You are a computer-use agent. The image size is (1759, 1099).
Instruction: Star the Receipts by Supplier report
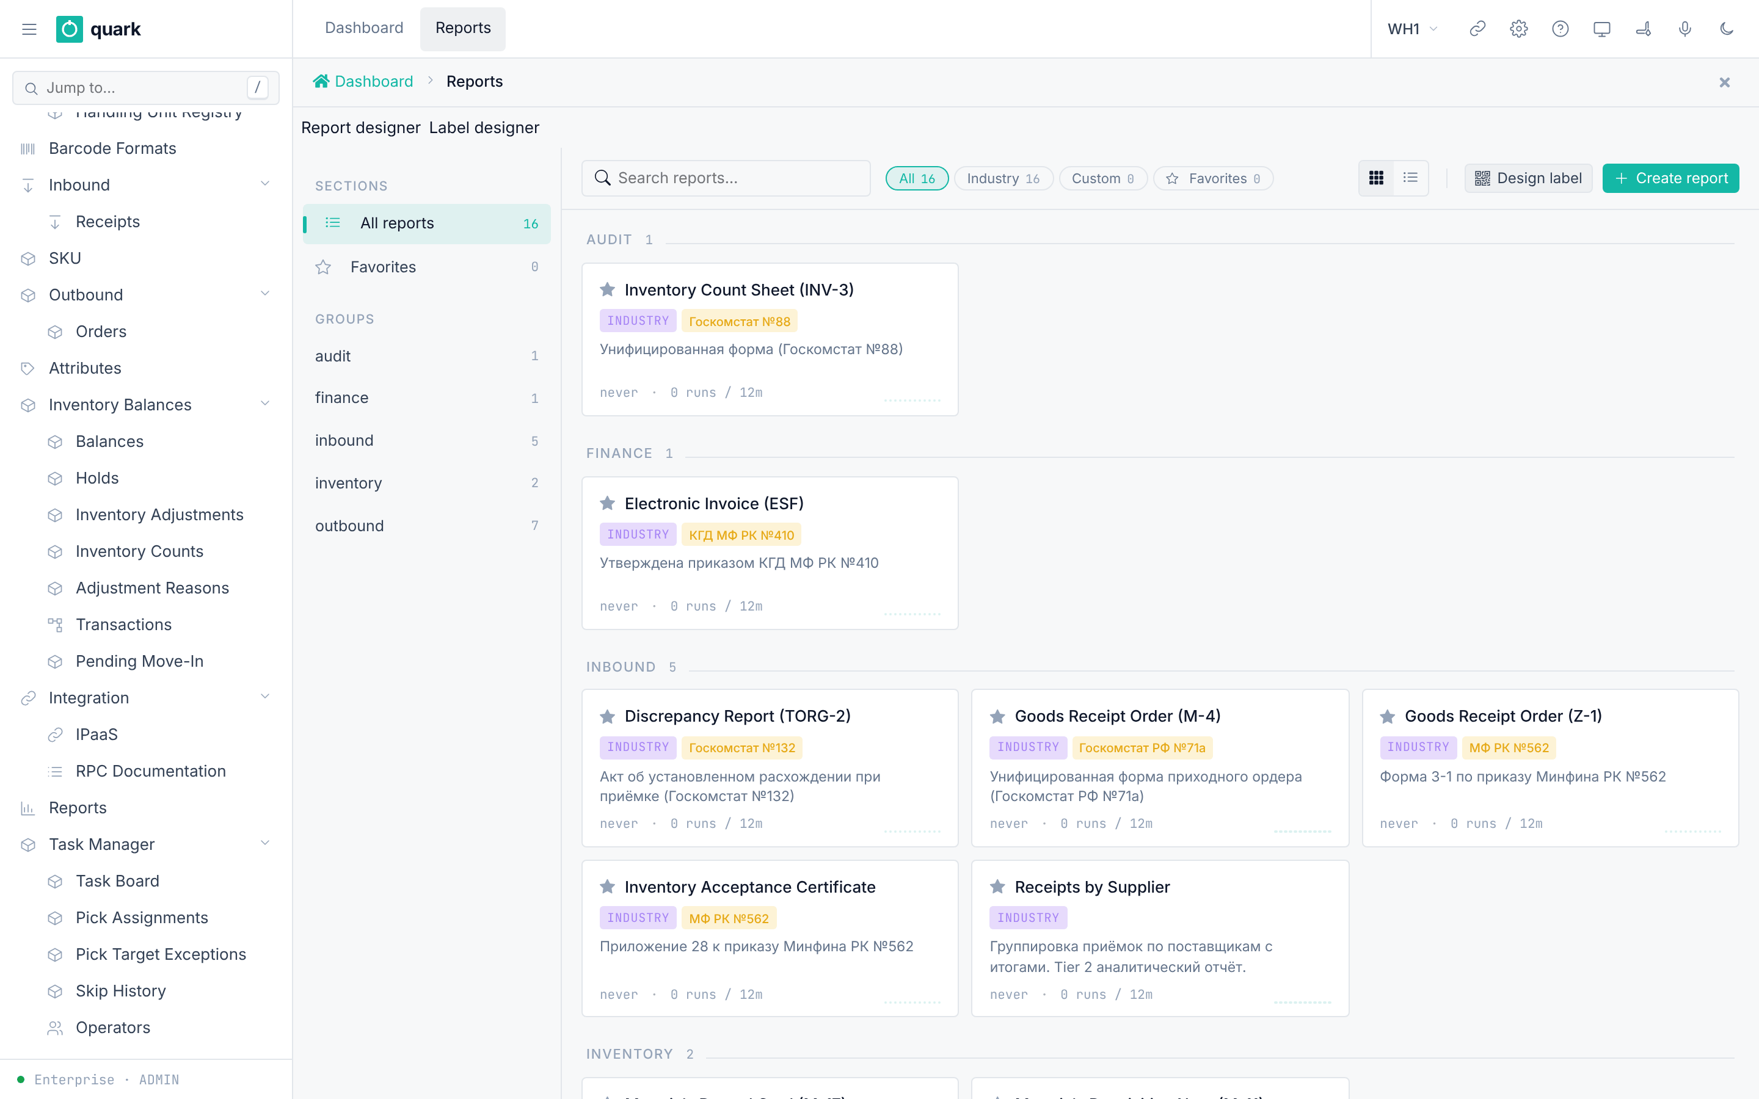coord(997,887)
